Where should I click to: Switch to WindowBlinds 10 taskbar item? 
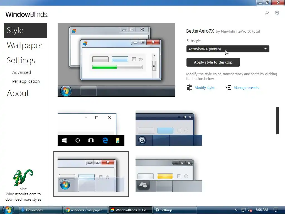pos(130,210)
